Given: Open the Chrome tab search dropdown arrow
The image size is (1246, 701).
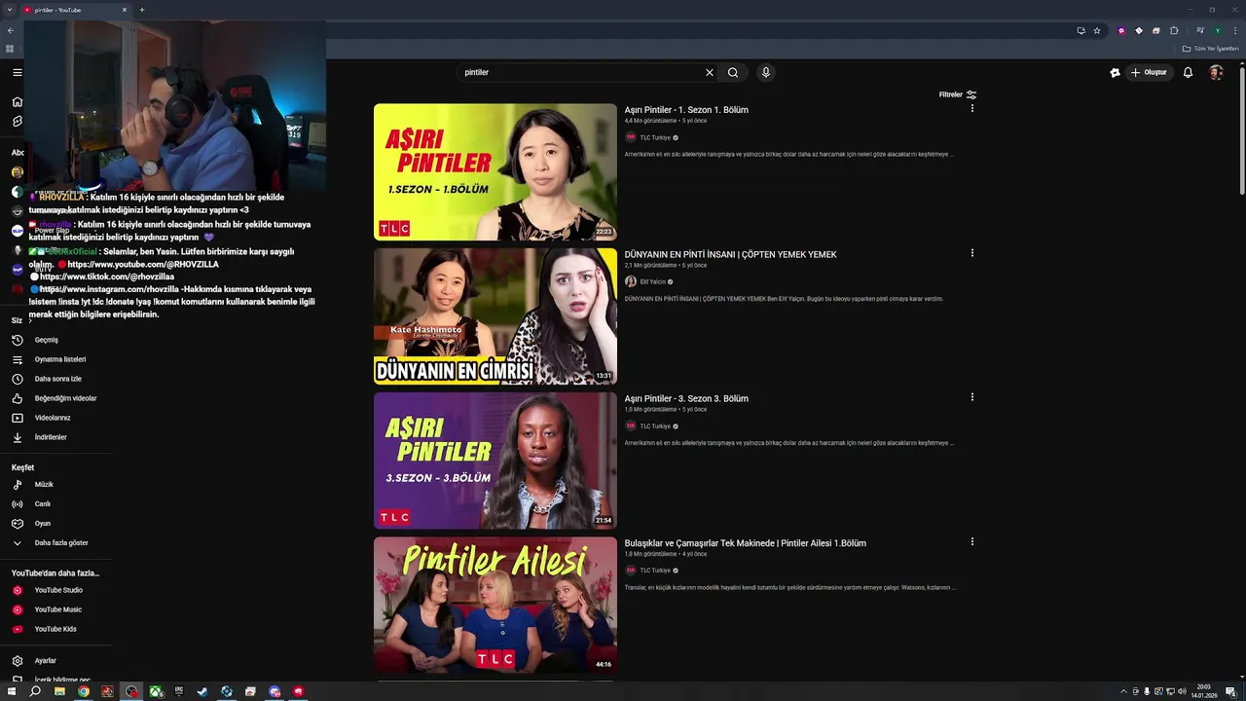Looking at the screenshot, I should click(10, 10).
